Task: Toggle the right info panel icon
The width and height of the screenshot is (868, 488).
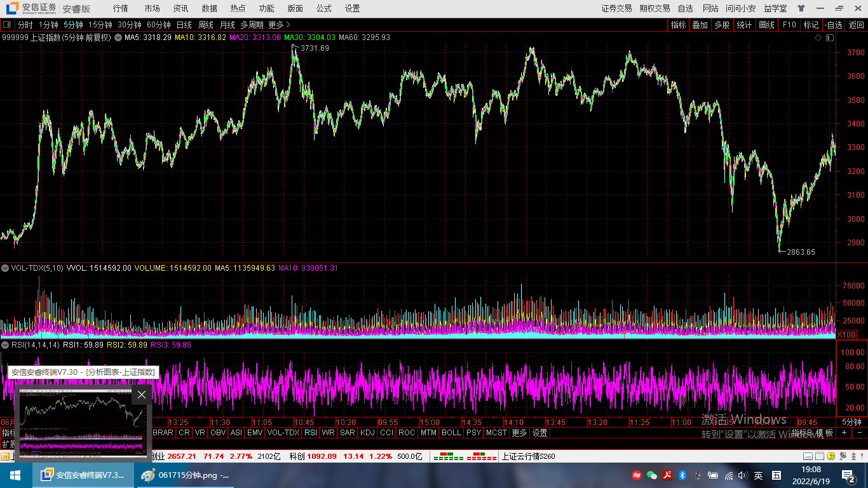Action: coord(829,38)
